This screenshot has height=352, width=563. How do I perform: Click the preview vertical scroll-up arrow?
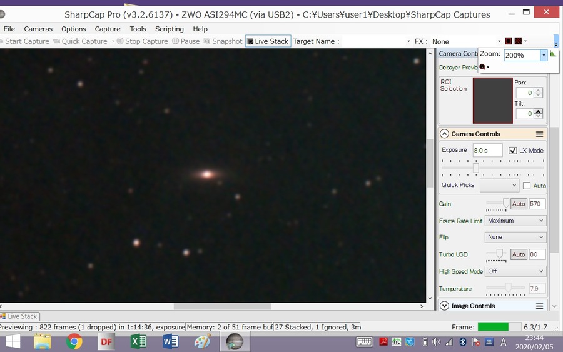430,53
